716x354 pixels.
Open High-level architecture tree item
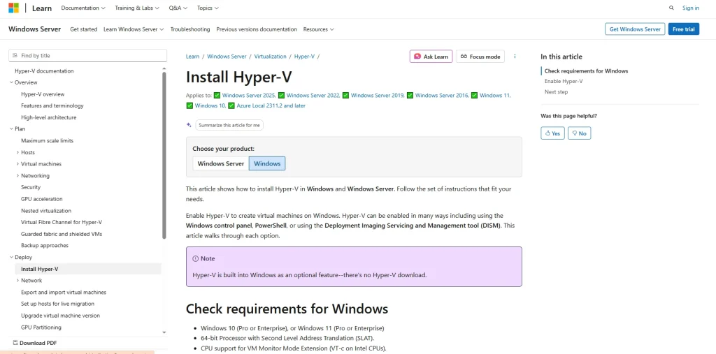tap(49, 117)
